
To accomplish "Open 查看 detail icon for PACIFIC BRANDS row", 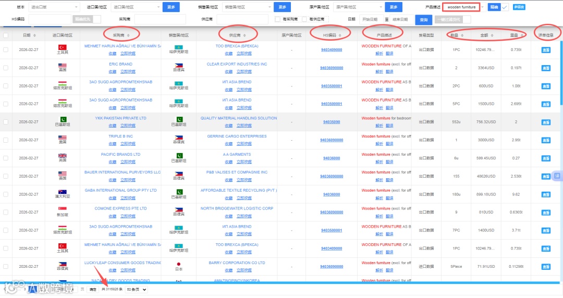I will (546, 158).
